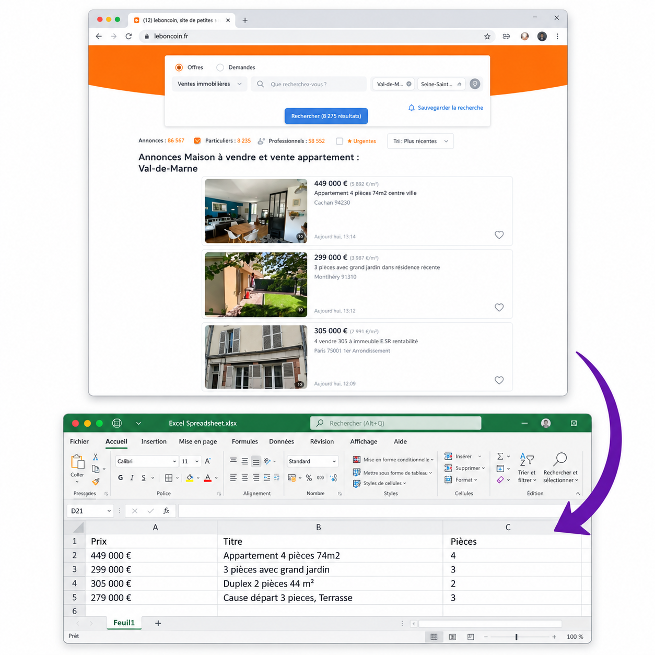Tick the Urgentes checkbox
This screenshot has width=655, height=655.
pos(340,141)
